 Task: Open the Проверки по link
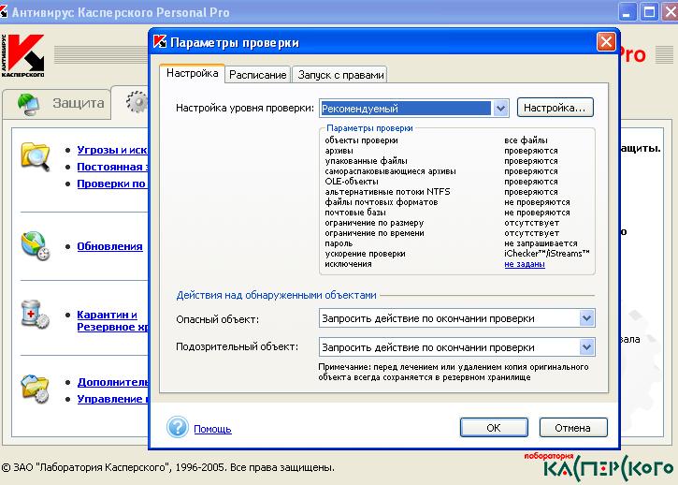pyautogui.click(x=112, y=184)
